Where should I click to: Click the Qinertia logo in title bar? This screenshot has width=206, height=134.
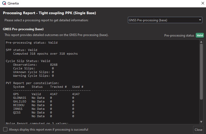coord(4,4)
